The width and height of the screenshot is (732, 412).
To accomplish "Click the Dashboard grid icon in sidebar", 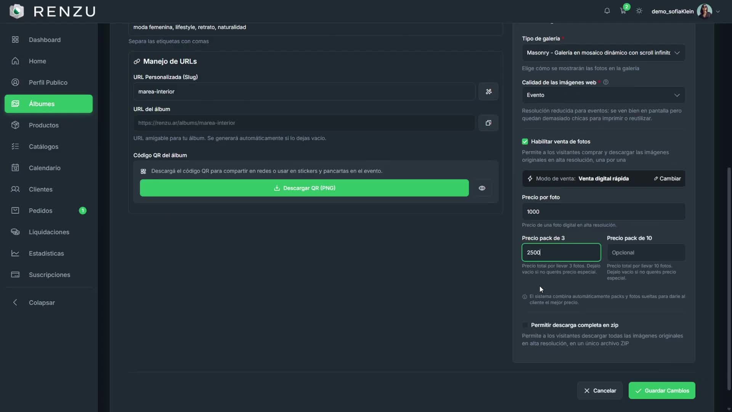I will point(15,40).
